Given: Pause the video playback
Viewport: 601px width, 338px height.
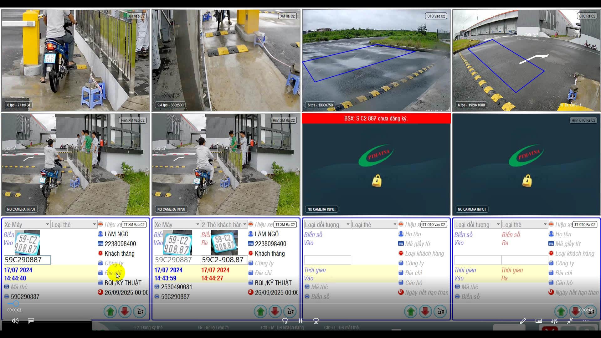Looking at the screenshot, I should click(300, 321).
